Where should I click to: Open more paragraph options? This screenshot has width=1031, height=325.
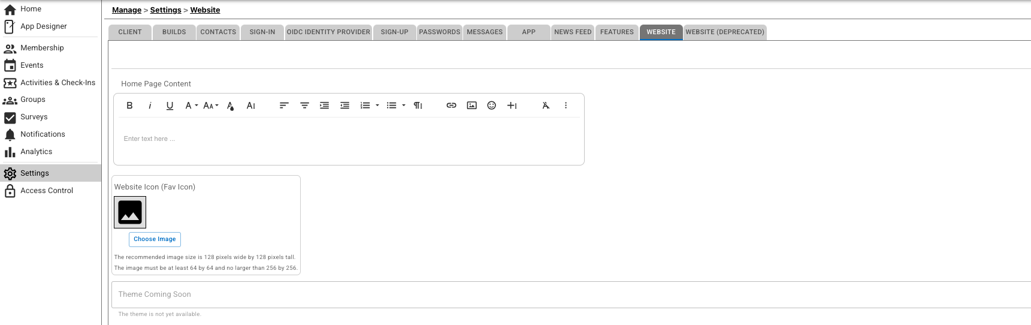pos(418,106)
